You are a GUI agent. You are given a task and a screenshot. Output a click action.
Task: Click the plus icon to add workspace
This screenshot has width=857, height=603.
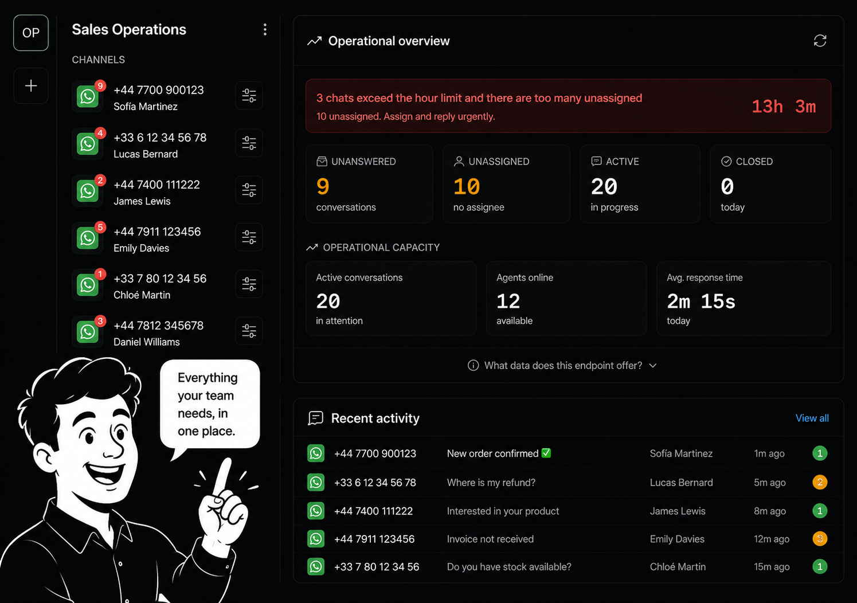31,86
